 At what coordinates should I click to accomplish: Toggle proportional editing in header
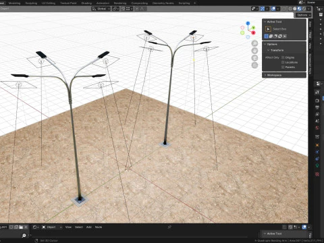136,9
